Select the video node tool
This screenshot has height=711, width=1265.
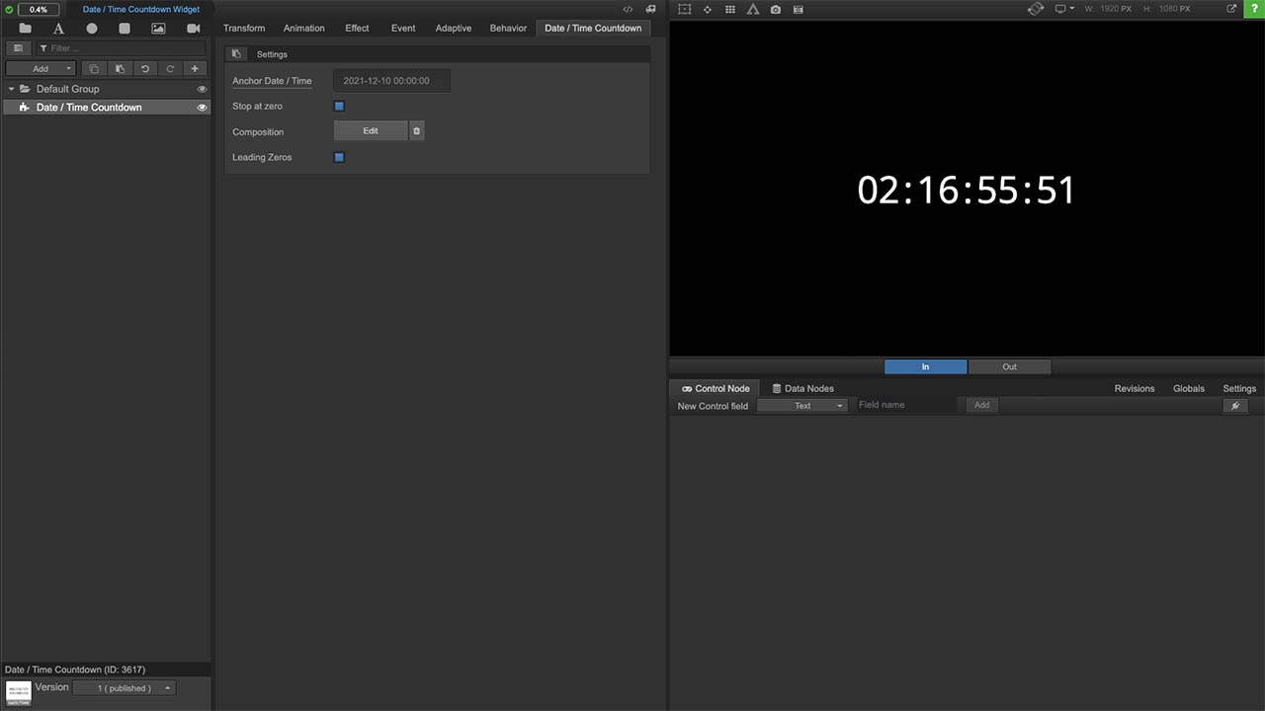click(193, 29)
